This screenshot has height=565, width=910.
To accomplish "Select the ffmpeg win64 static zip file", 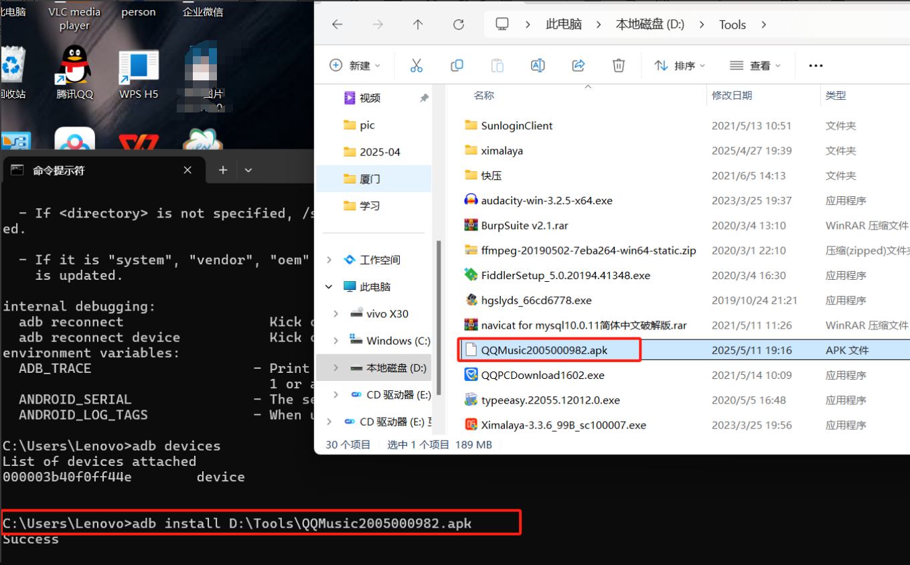I will pyautogui.click(x=588, y=250).
